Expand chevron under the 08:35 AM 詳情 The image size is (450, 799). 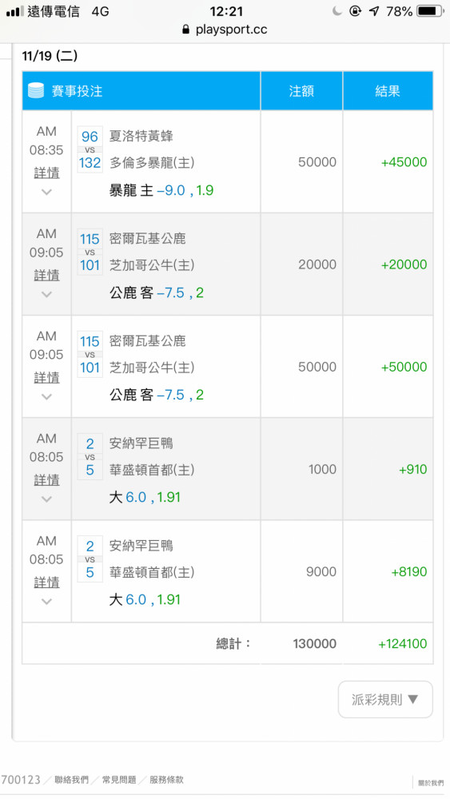click(x=46, y=192)
